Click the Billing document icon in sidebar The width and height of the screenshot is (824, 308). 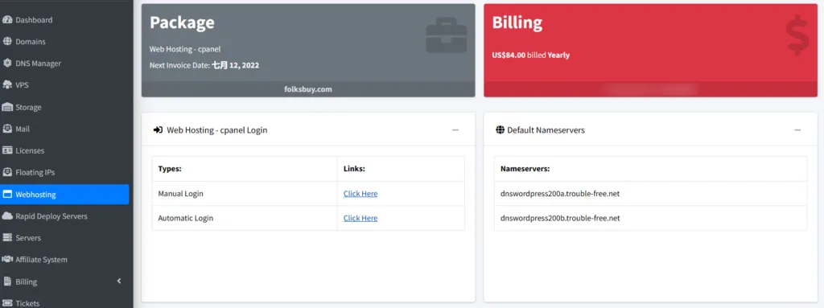tap(6, 281)
